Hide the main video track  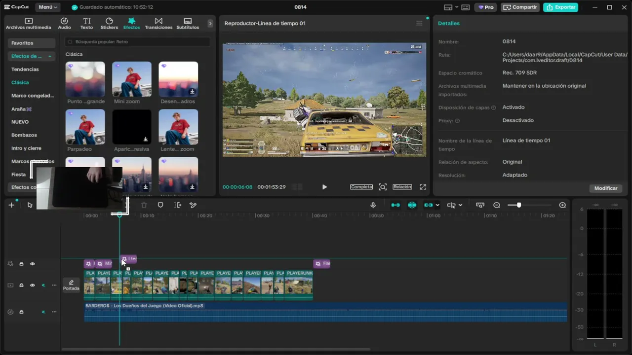coord(33,285)
